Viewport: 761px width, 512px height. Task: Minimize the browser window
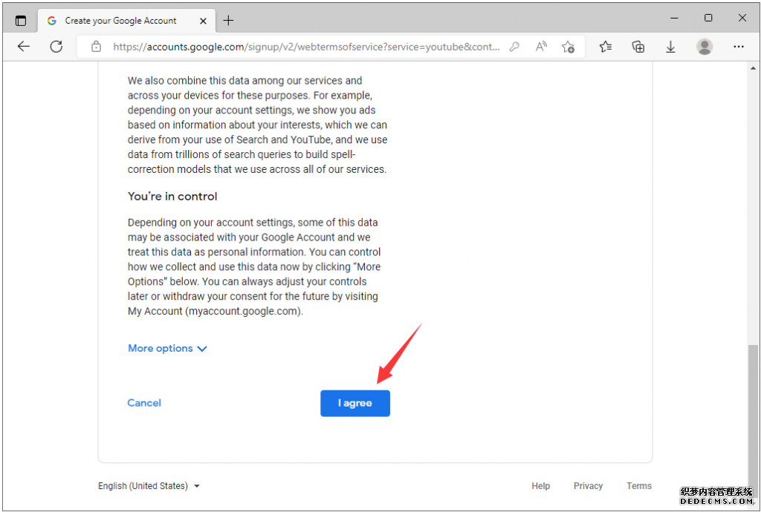coord(674,18)
